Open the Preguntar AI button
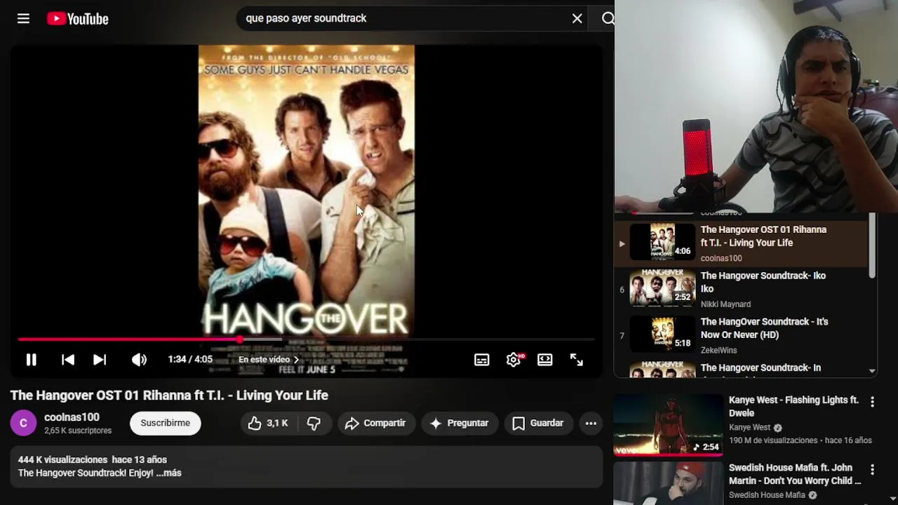 coord(459,423)
